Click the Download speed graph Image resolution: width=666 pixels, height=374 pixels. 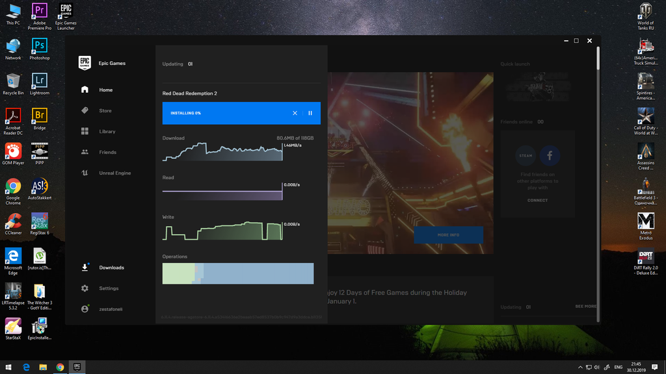(222, 152)
